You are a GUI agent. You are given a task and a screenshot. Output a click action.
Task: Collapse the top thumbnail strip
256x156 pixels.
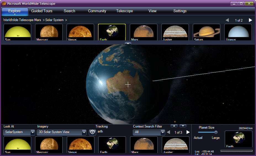[x=128, y=43]
